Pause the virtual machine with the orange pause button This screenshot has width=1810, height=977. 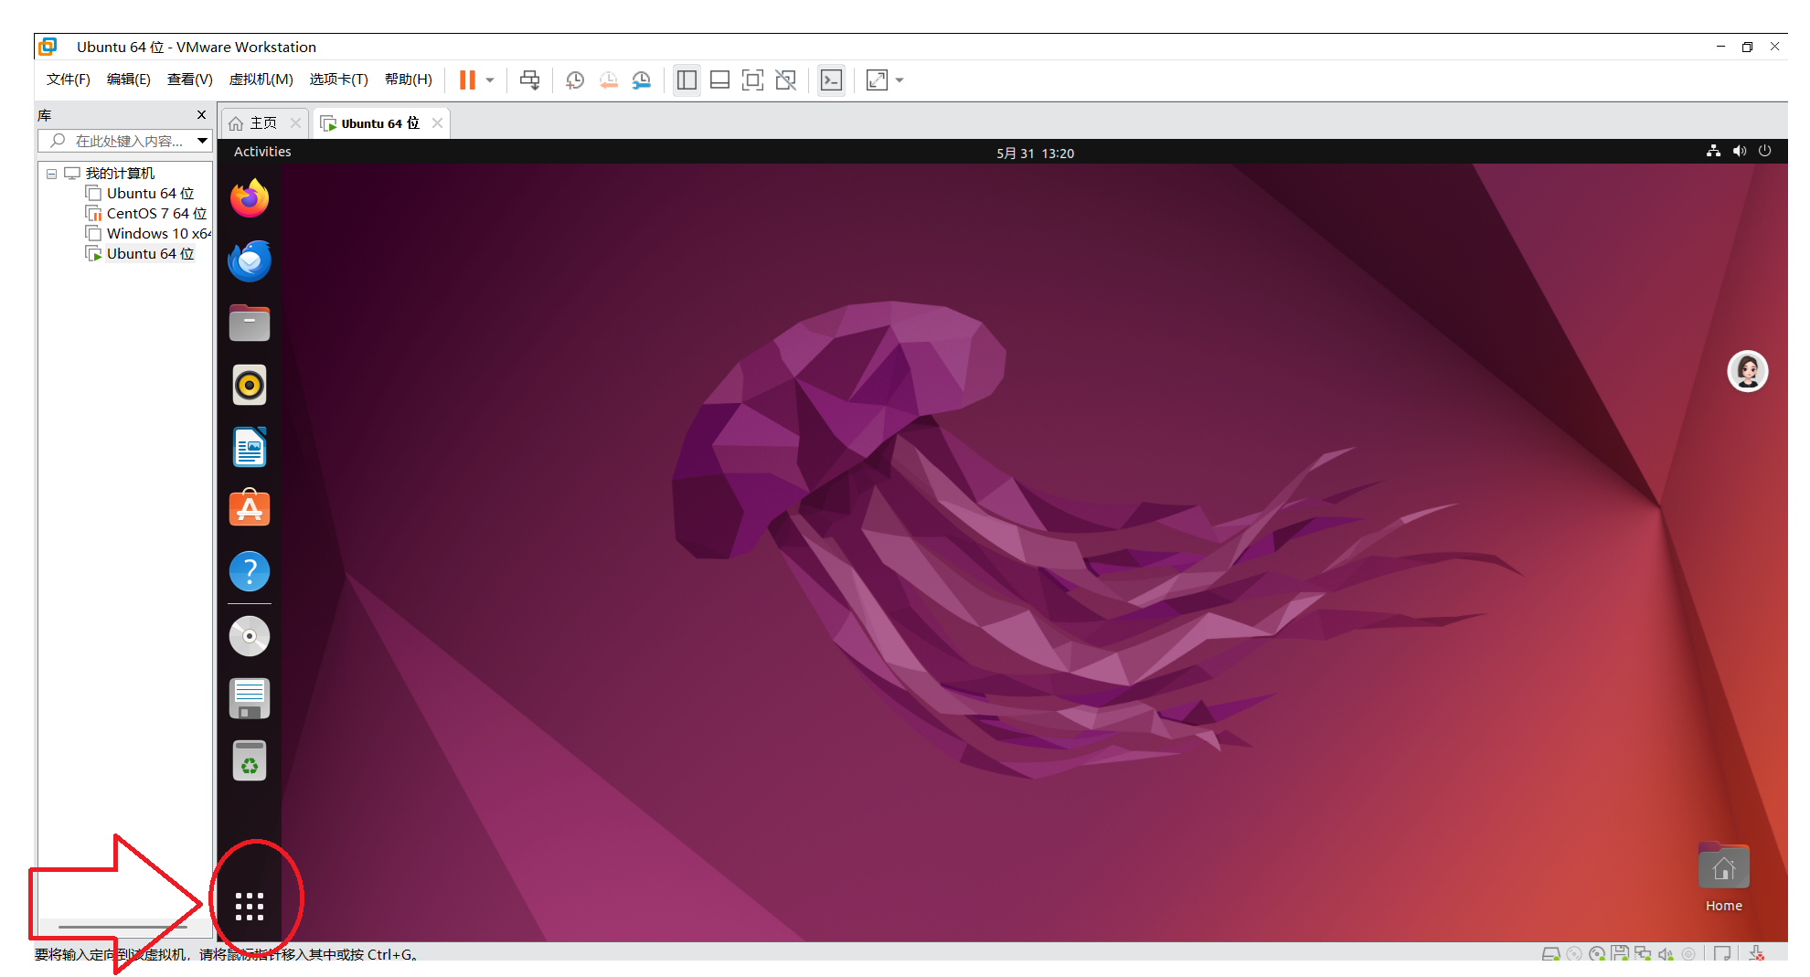[x=467, y=80]
